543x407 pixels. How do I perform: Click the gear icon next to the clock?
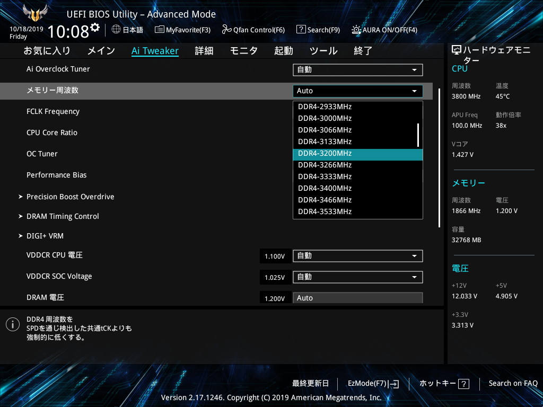95,28
